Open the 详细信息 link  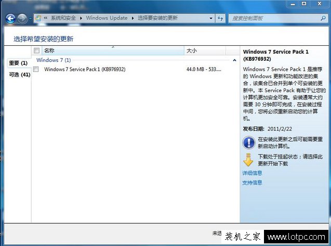click(252, 173)
